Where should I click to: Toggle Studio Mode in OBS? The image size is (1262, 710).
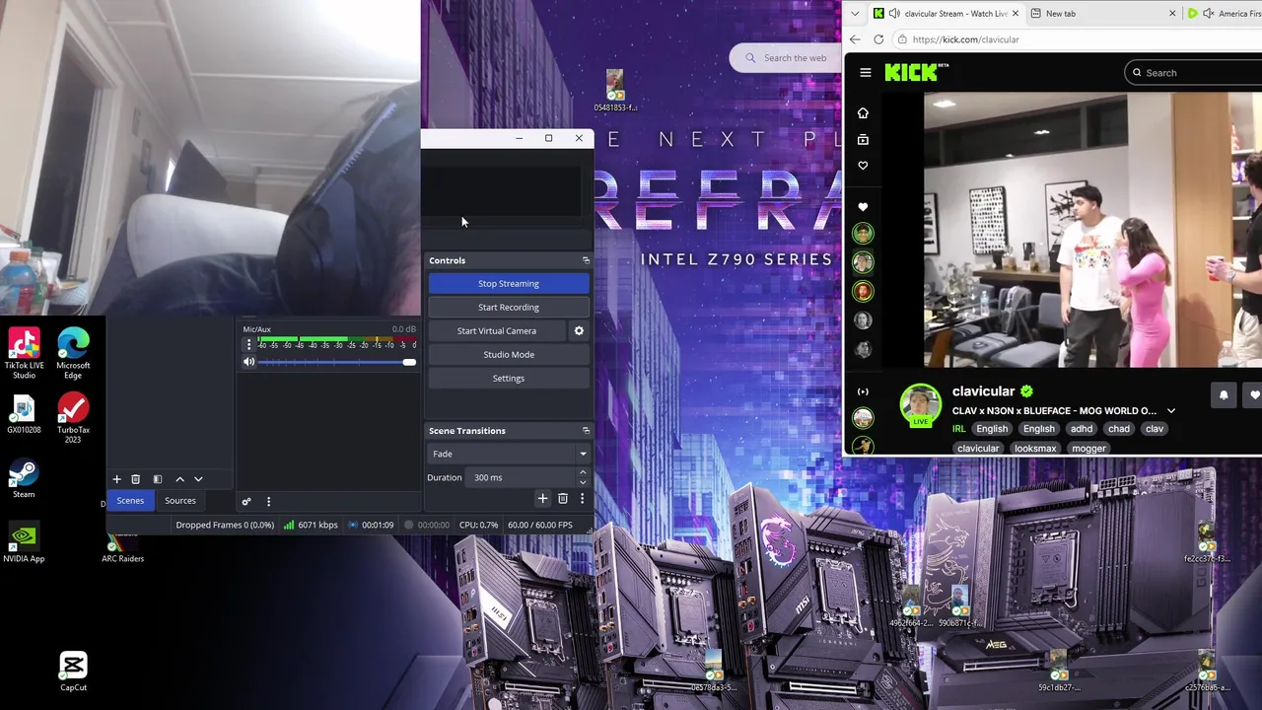coord(509,355)
